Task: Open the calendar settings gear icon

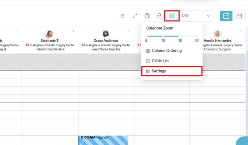Action: coord(171,16)
